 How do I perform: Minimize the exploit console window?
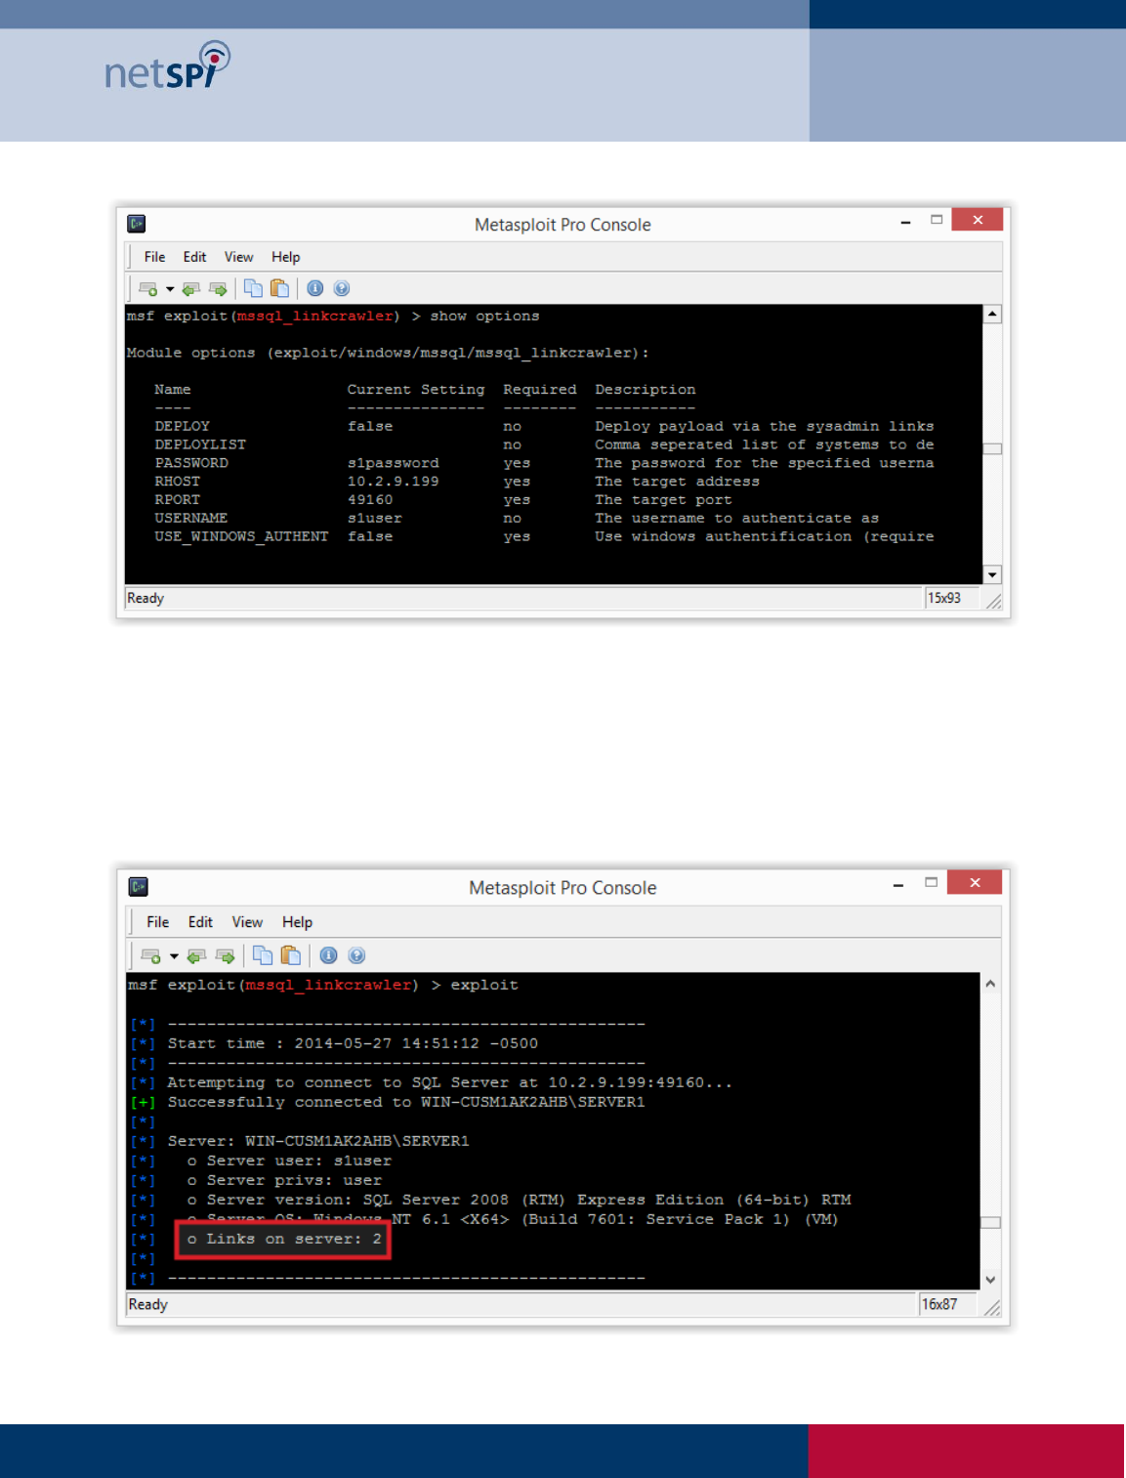[x=898, y=885]
